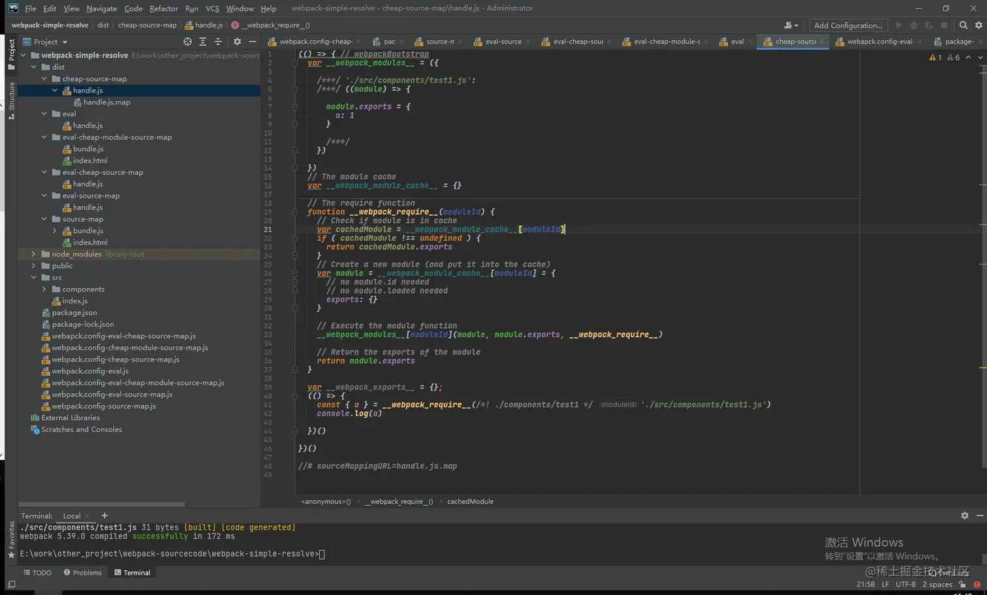Expand the public folder in tree
Image resolution: width=987 pixels, height=595 pixels.
coord(34,266)
